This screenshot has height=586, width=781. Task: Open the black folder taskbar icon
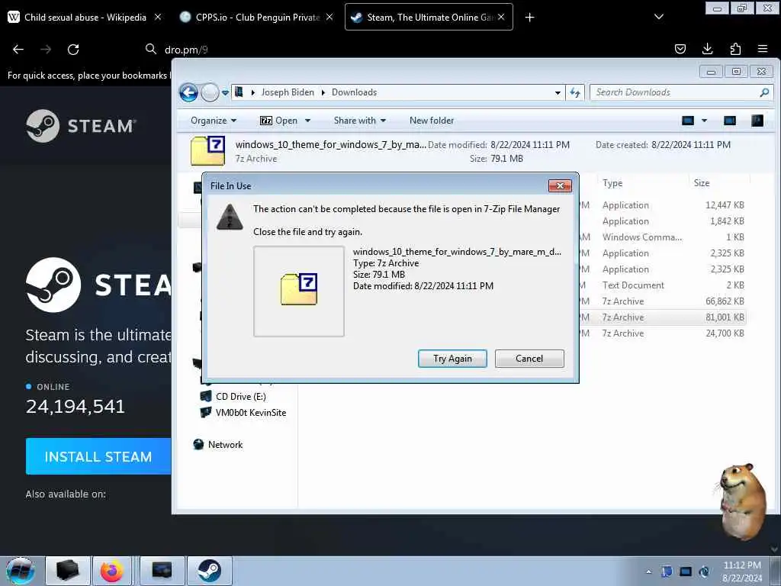68,571
